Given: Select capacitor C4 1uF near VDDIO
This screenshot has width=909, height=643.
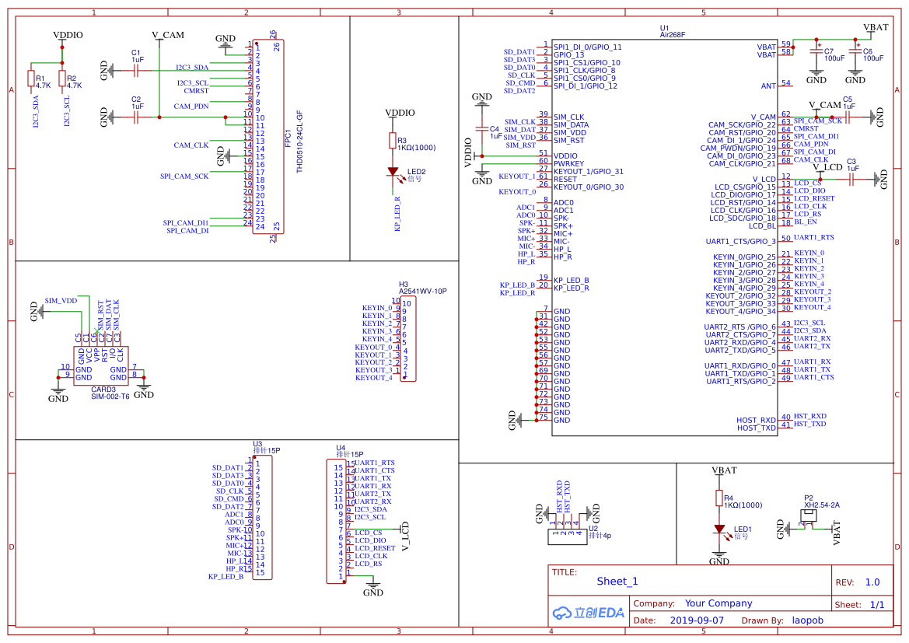Looking at the screenshot, I should click(x=482, y=129).
